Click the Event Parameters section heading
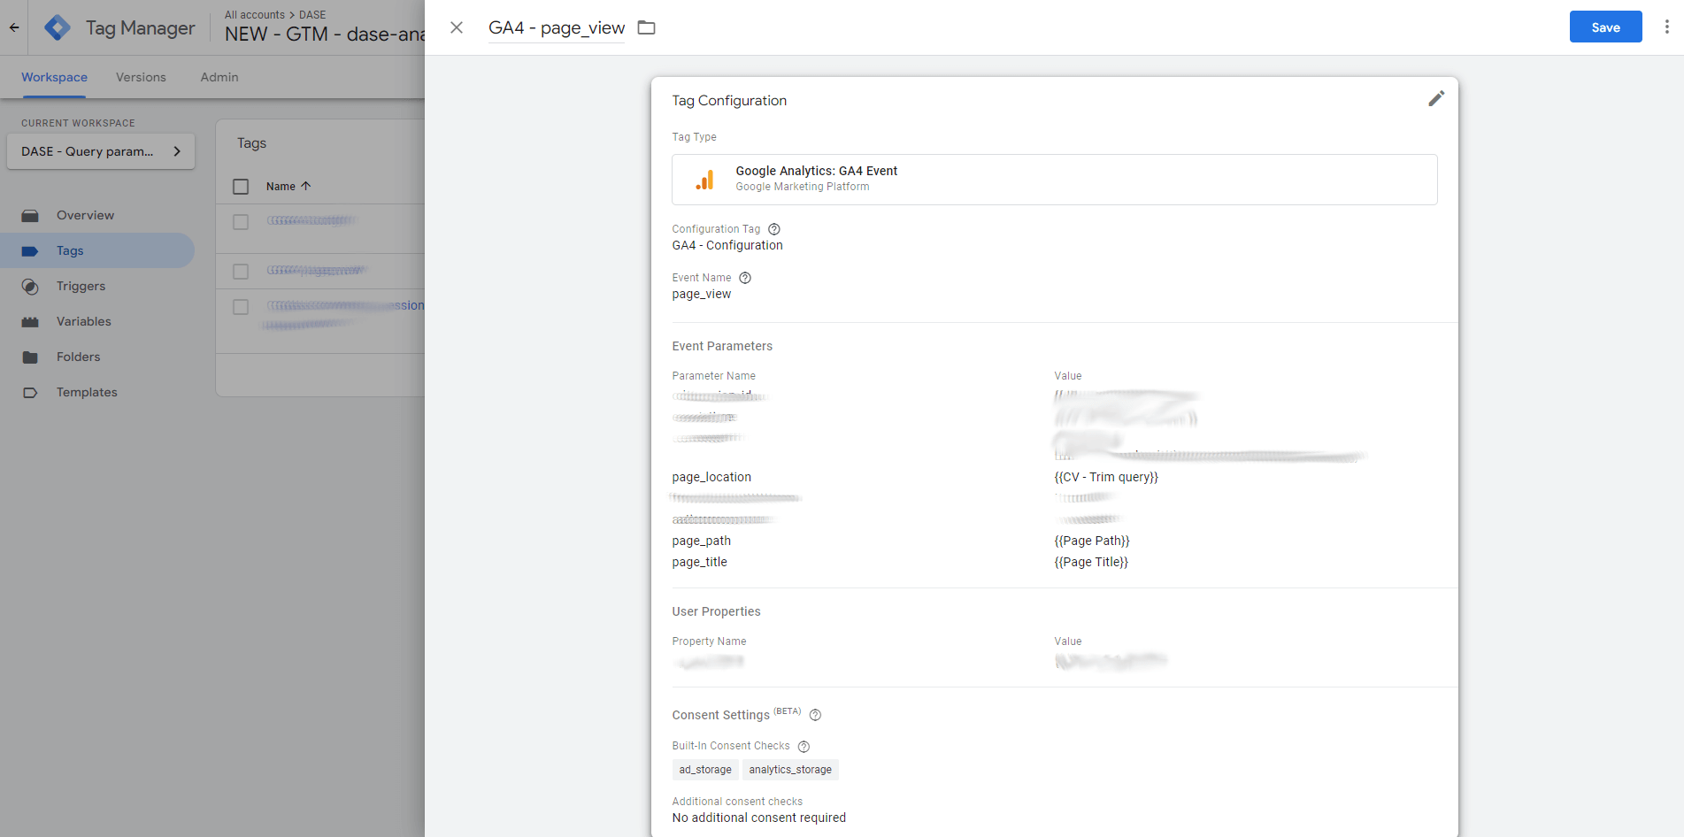Viewport: 1684px width, 837px height. pos(722,346)
